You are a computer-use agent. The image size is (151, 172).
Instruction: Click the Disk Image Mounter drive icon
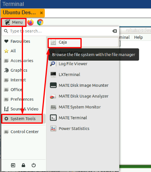(53, 85)
